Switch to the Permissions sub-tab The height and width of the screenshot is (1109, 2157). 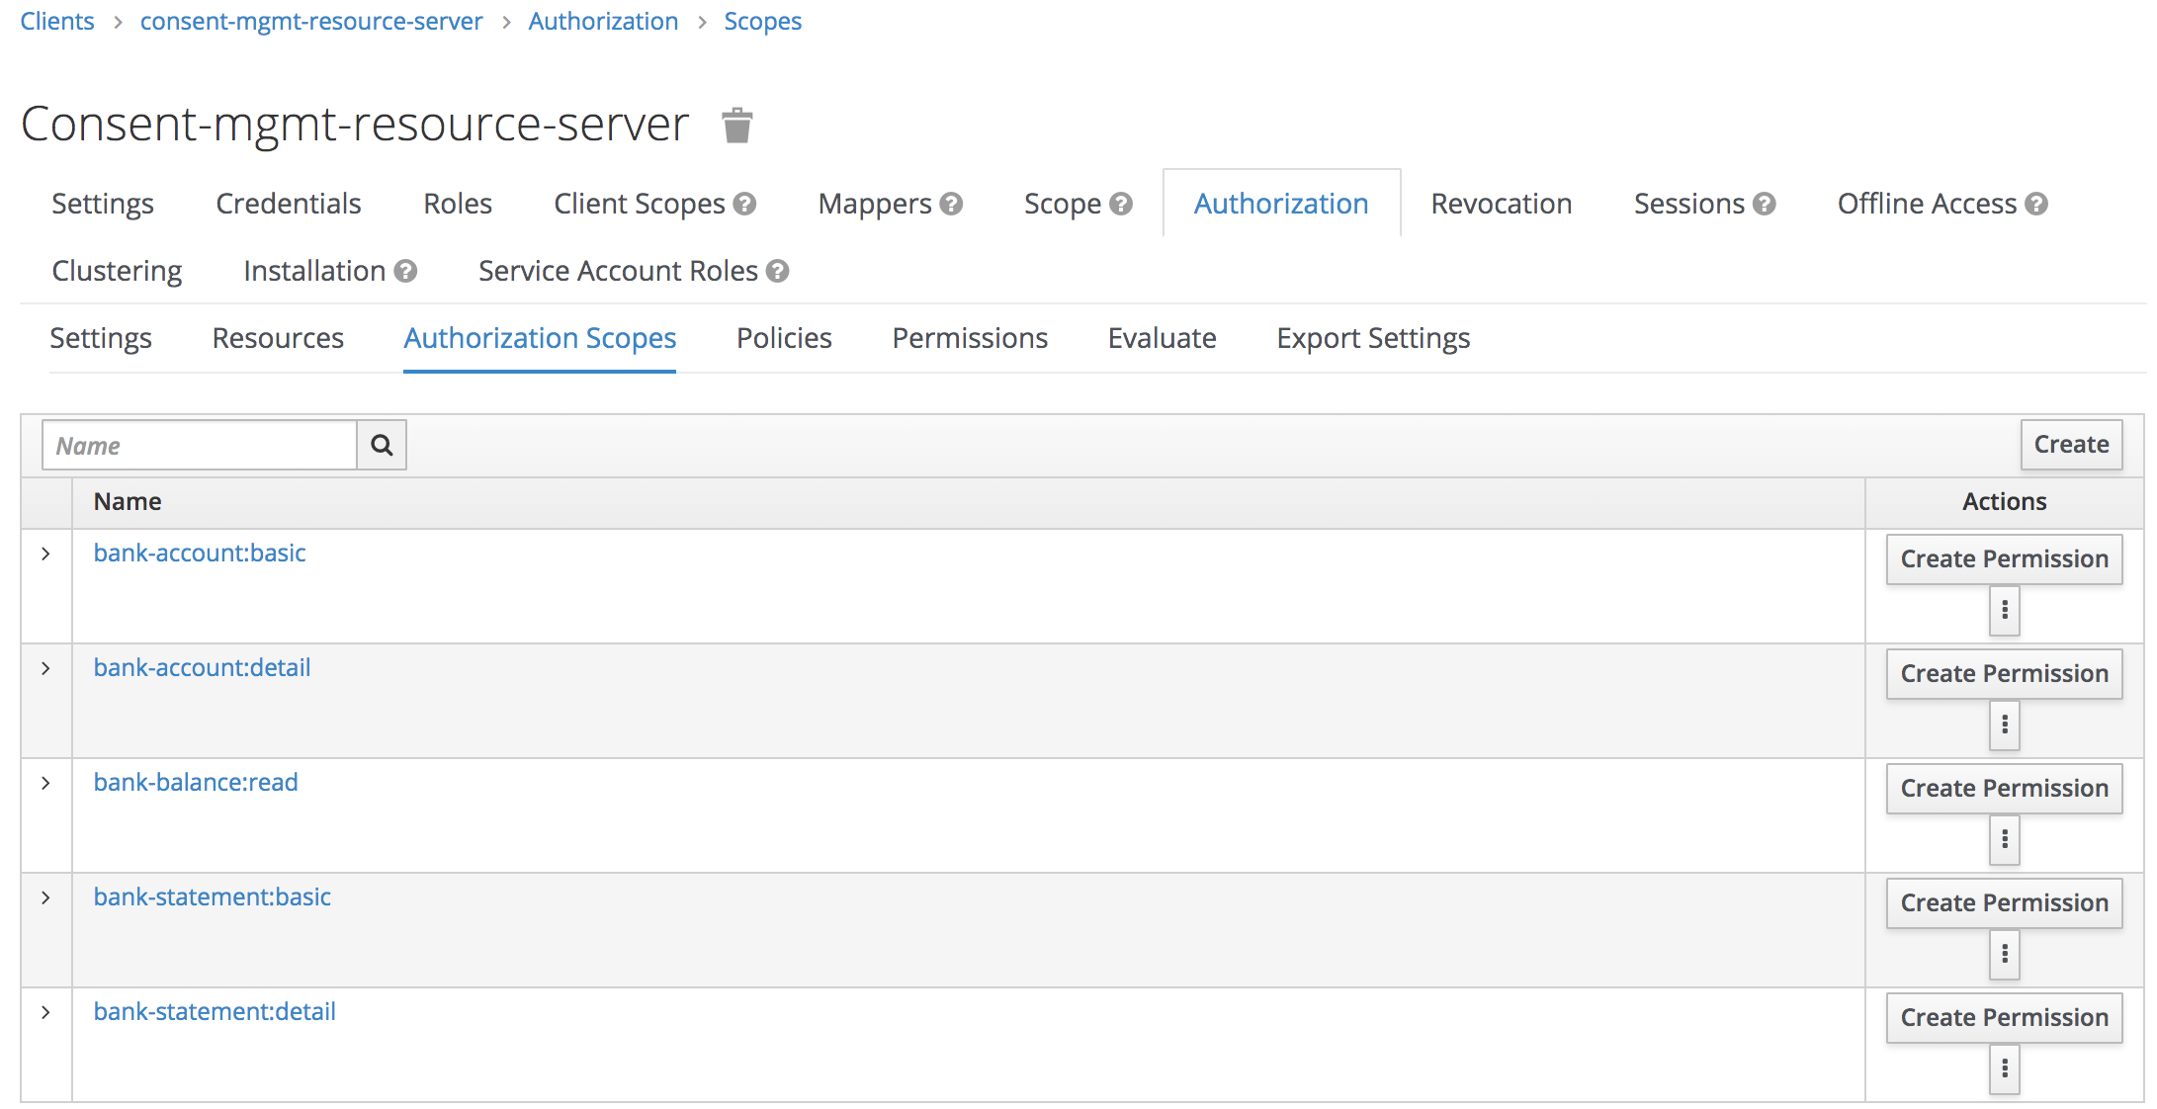[x=969, y=338]
